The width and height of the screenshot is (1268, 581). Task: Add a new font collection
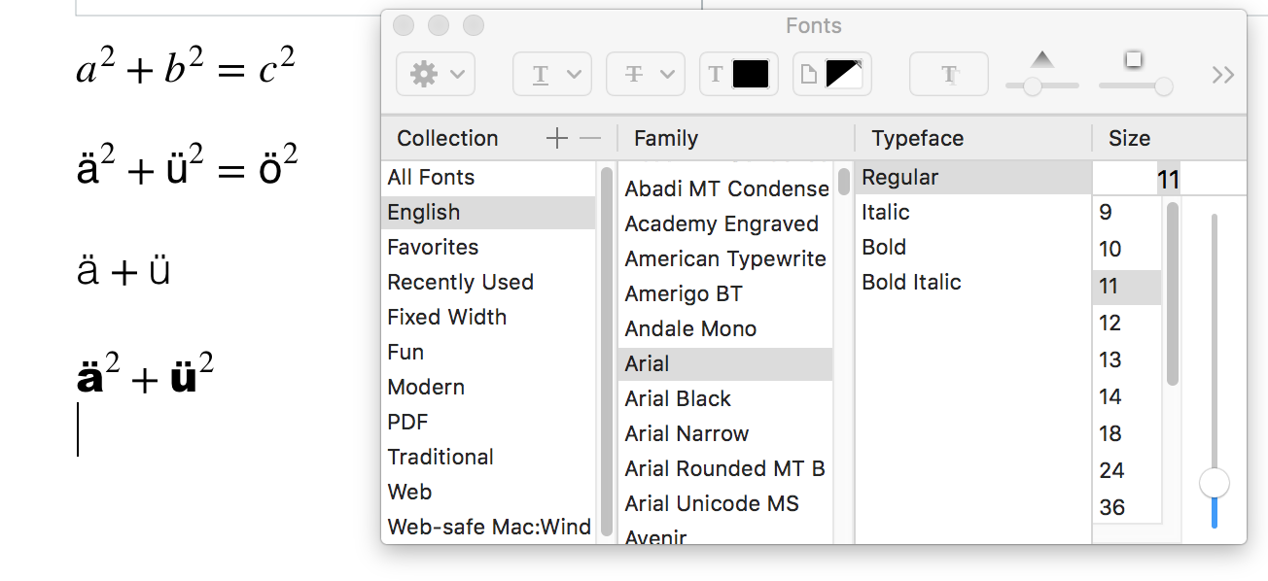[556, 139]
